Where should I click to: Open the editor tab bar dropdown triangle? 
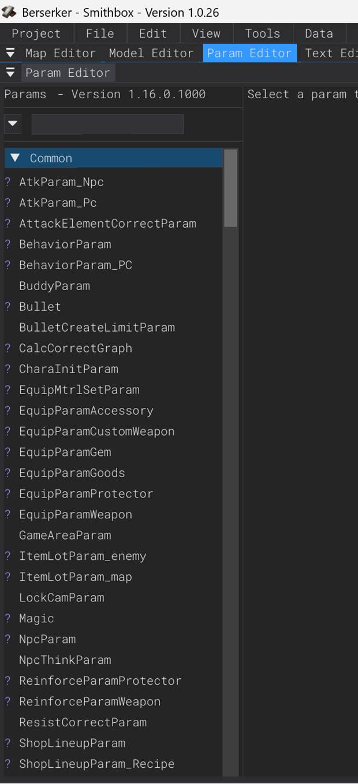[10, 53]
